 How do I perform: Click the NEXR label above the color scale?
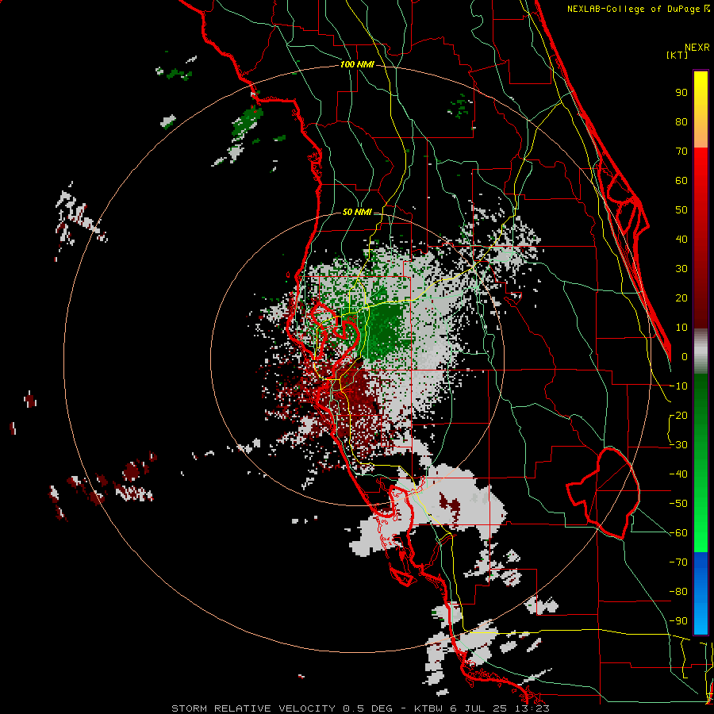pos(697,47)
